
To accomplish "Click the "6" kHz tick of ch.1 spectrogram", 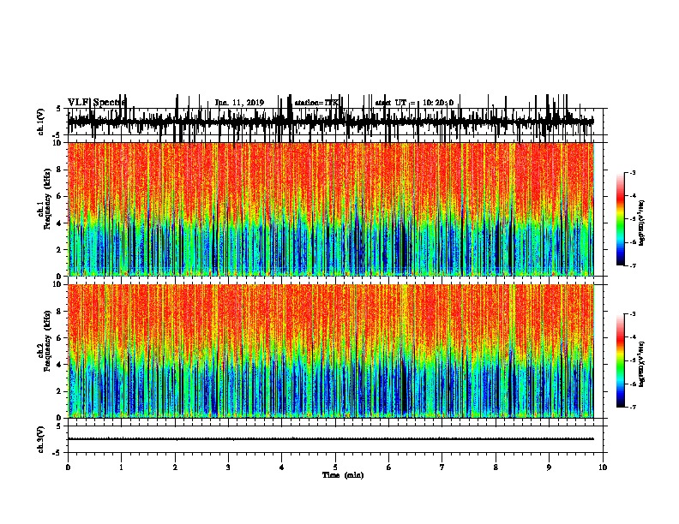I will pos(60,196).
